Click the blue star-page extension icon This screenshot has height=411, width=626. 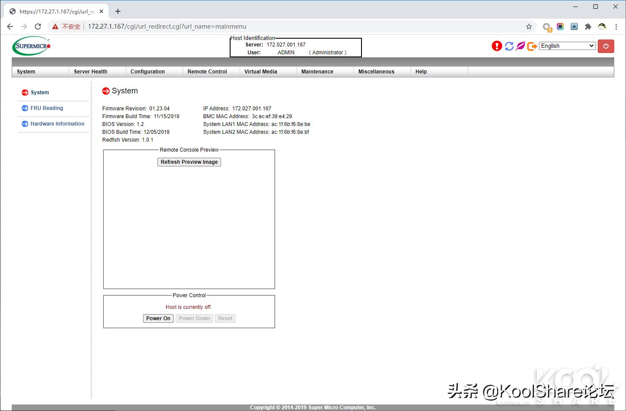click(x=574, y=27)
